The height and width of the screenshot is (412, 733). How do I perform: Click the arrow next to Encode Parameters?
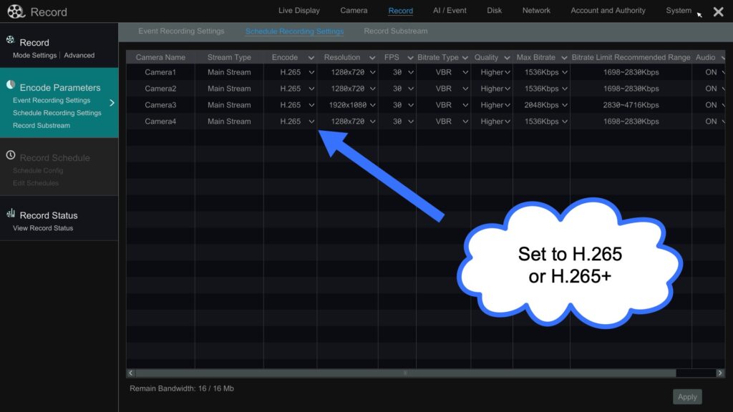112,103
